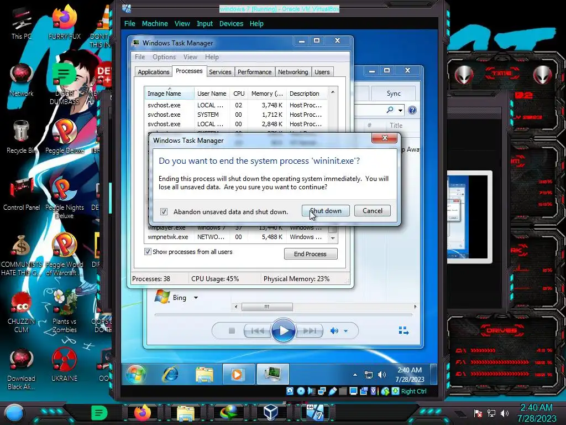566x425 pixels.
Task: Click the Shut down button in dialog
Action: pos(326,211)
